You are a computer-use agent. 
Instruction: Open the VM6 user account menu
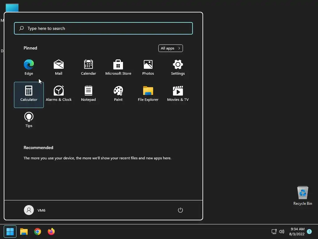pos(35,210)
